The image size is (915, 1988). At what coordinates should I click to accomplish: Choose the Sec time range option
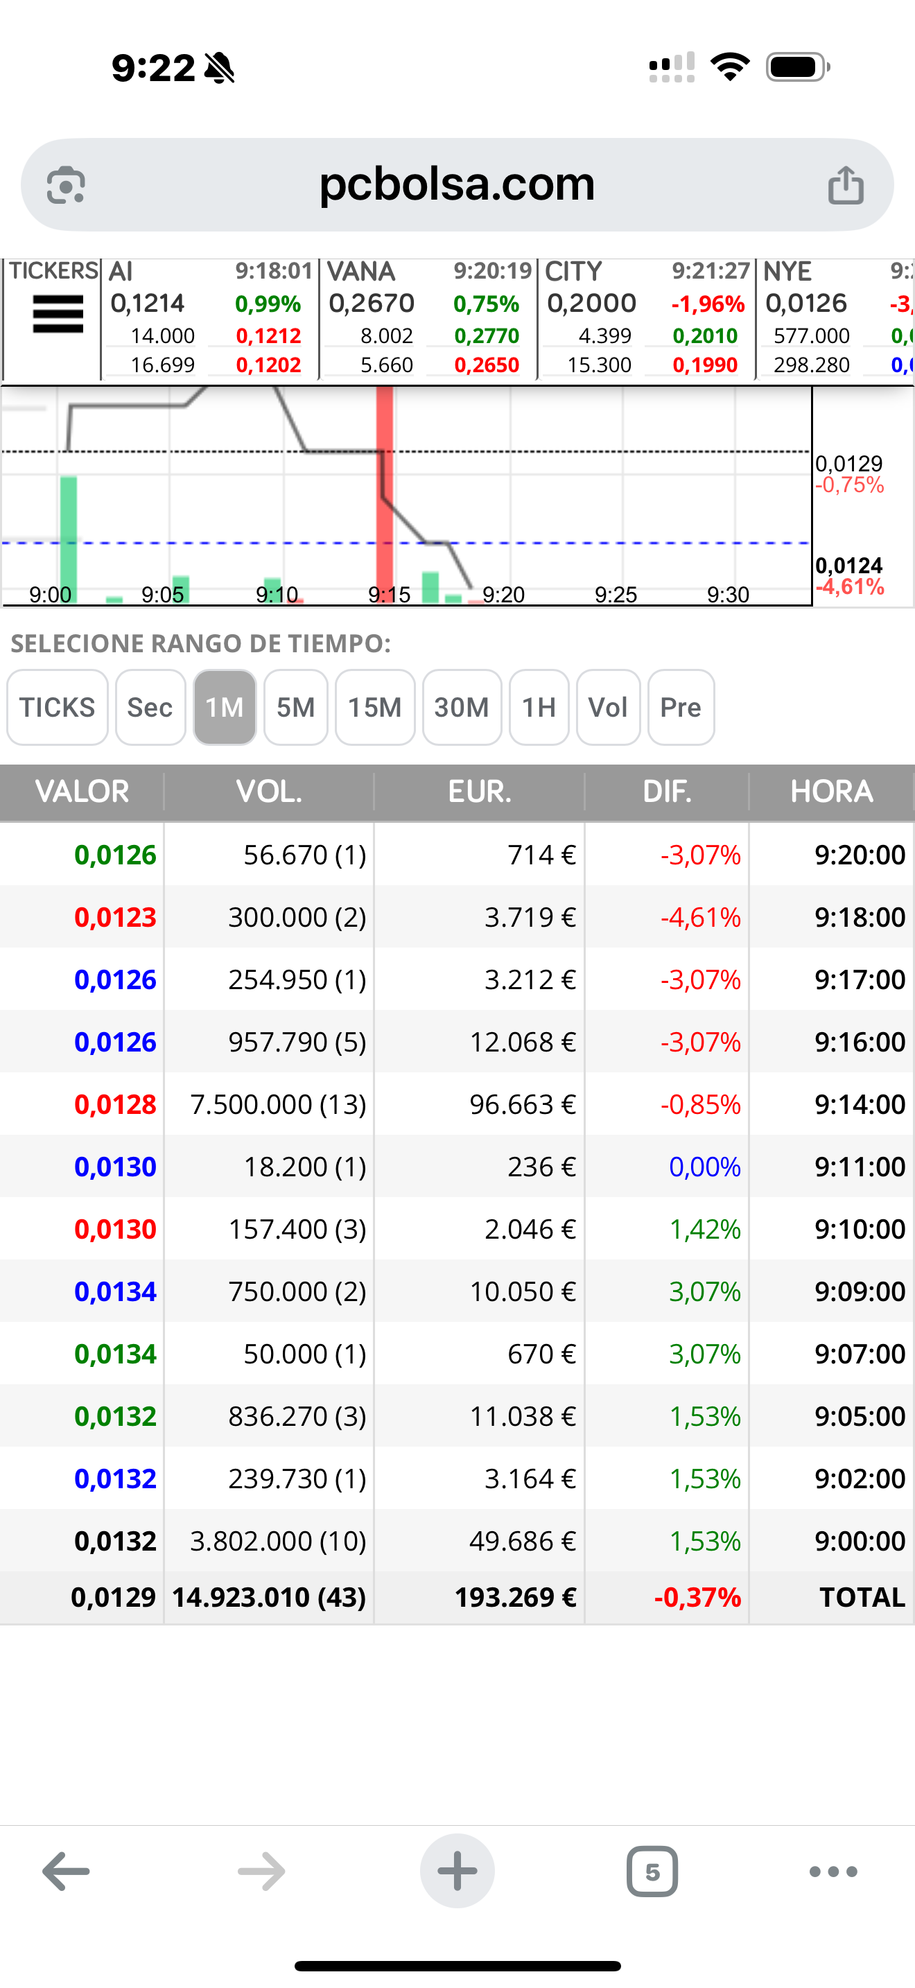click(x=150, y=707)
